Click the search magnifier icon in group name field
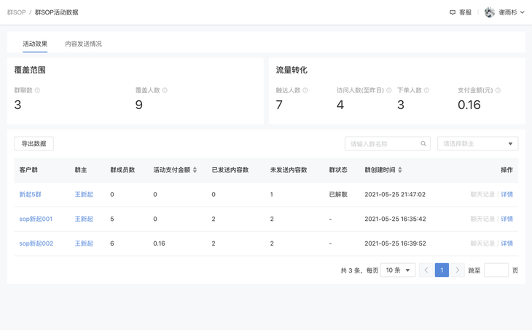Image resolution: width=532 pixels, height=330 pixels. [423, 143]
